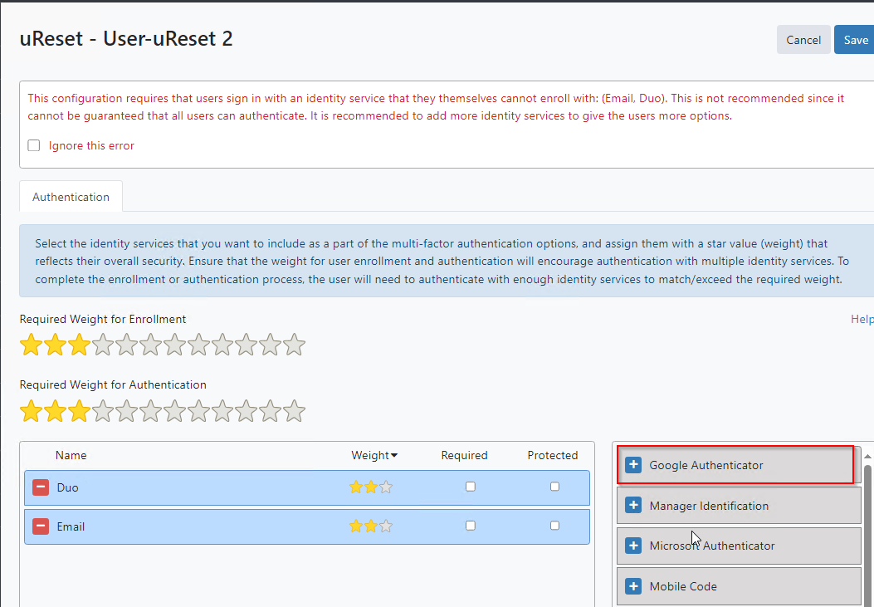Set authentication weight to ten stars
874x607 pixels.
[x=247, y=411]
